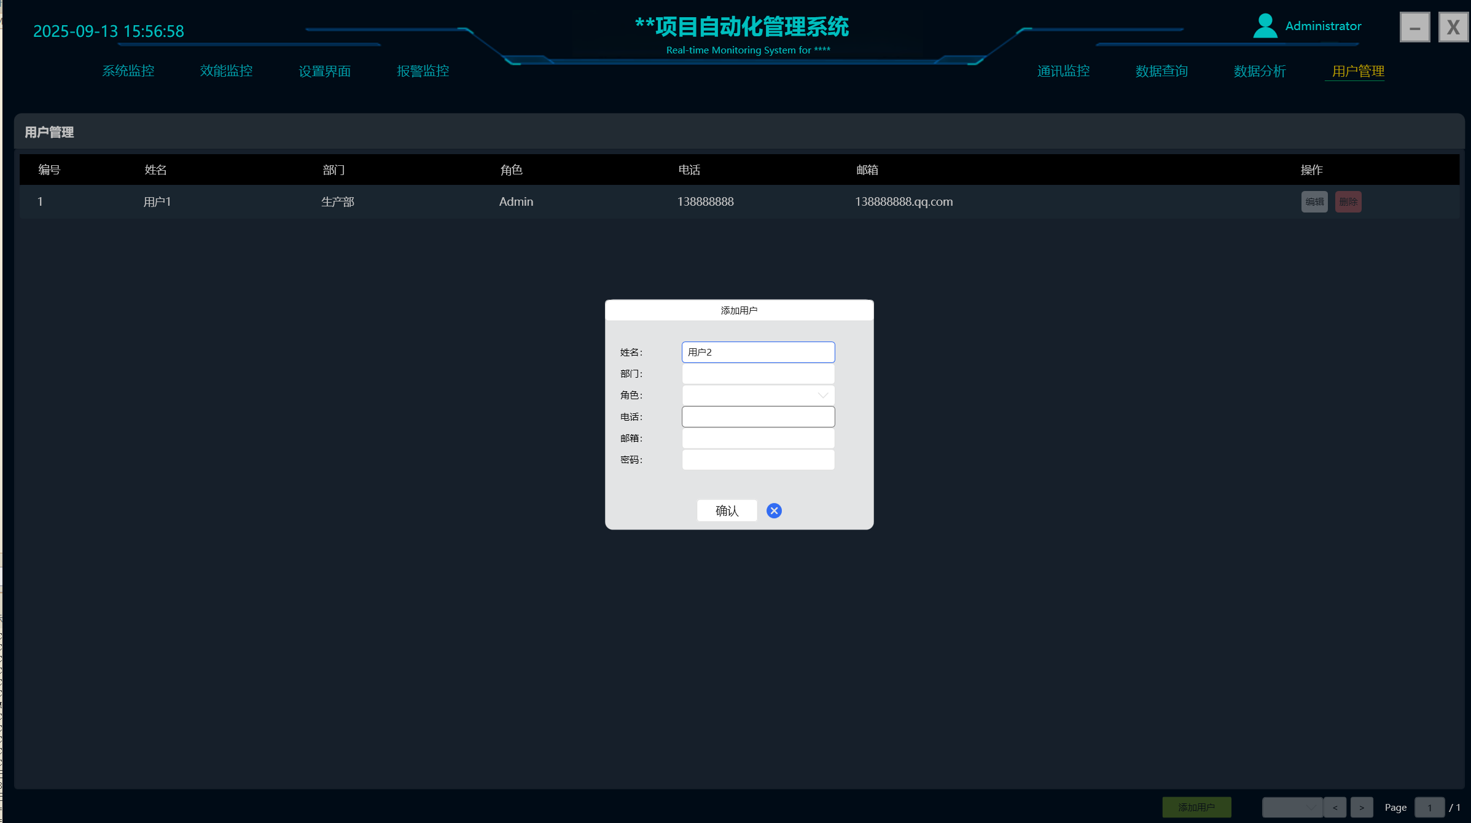Switch to the 数据分析 tab

[x=1260, y=71]
